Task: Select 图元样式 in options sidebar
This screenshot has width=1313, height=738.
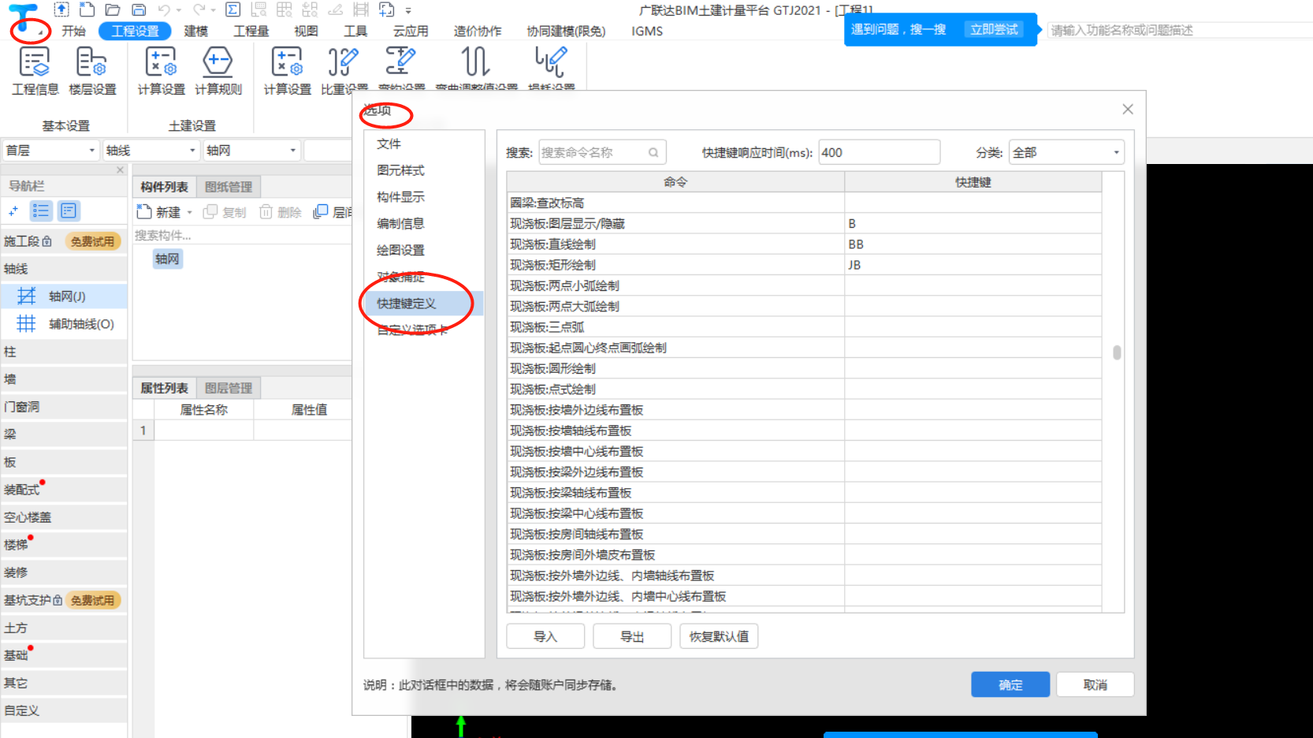Action: click(400, 171)
